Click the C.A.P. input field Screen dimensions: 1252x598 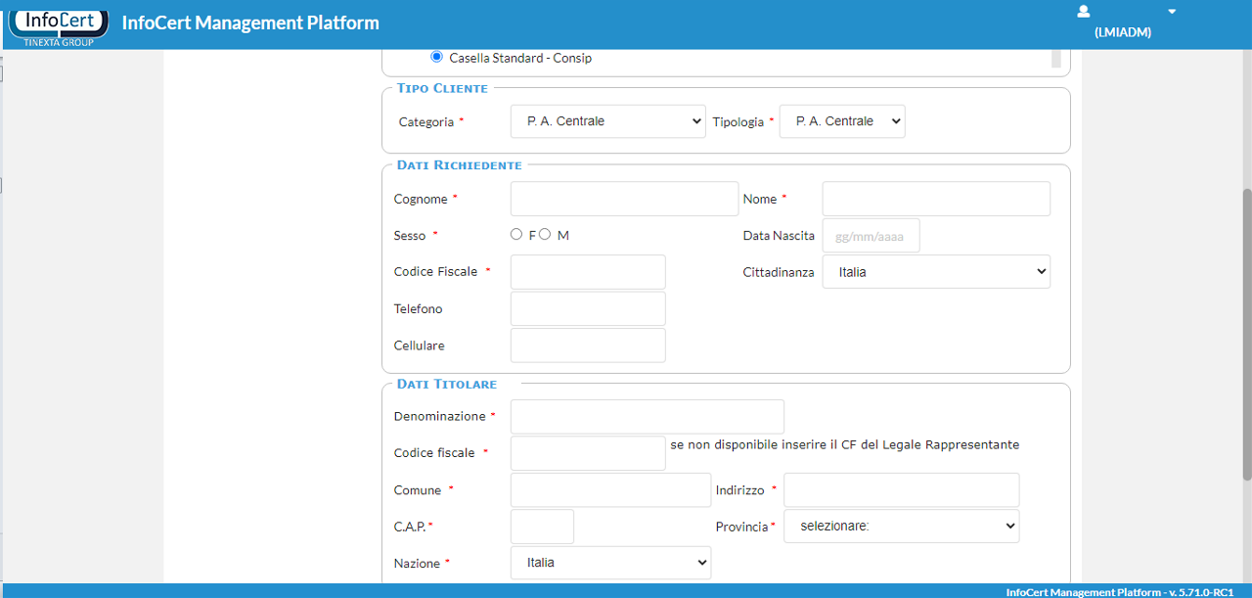542,527
